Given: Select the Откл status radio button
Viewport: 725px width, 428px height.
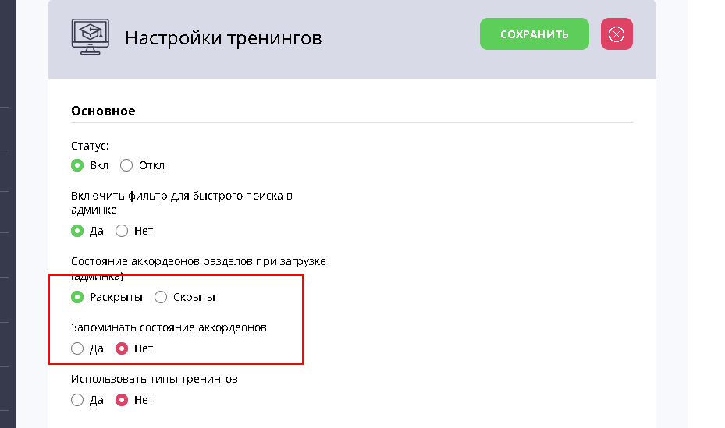Looking at the screenshot, I should click(x=126, y=165).
